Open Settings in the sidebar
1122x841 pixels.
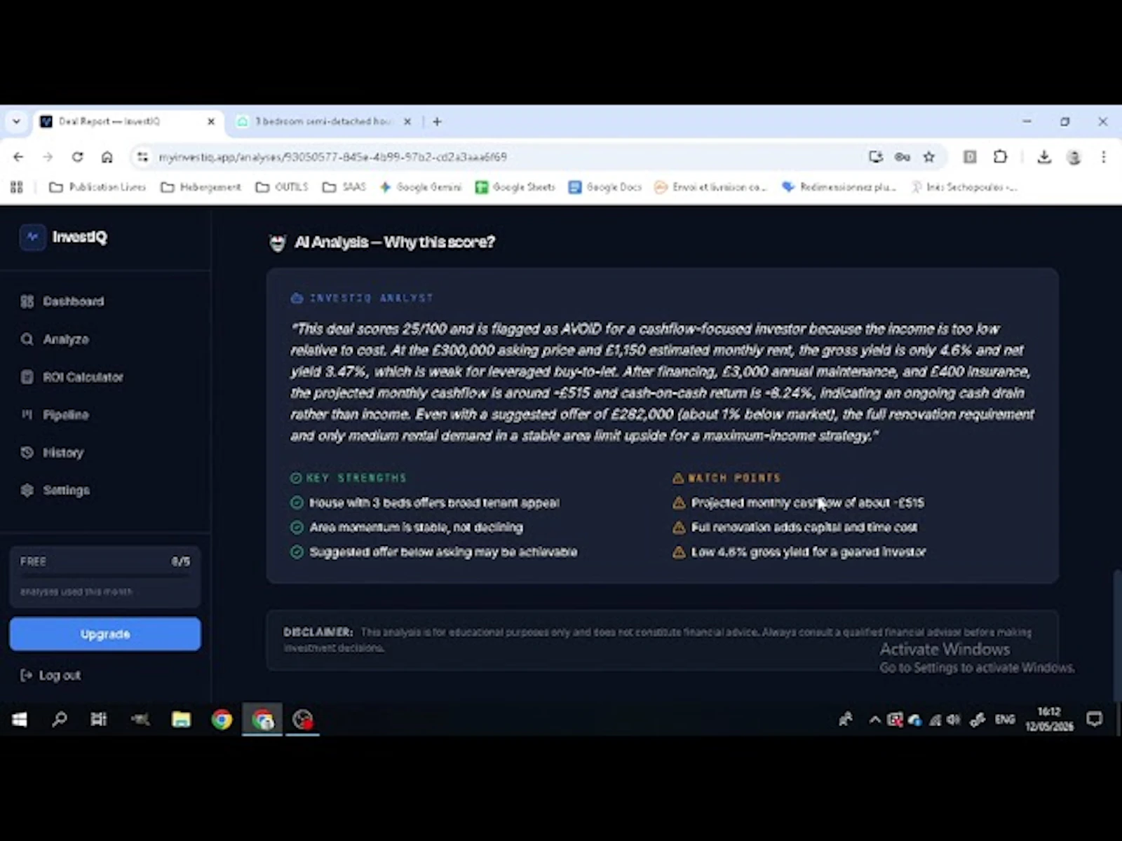[x=66, y=490]
